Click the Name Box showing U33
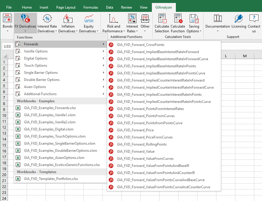The width and height of the screenshot is (262, 201). (8, 46)
